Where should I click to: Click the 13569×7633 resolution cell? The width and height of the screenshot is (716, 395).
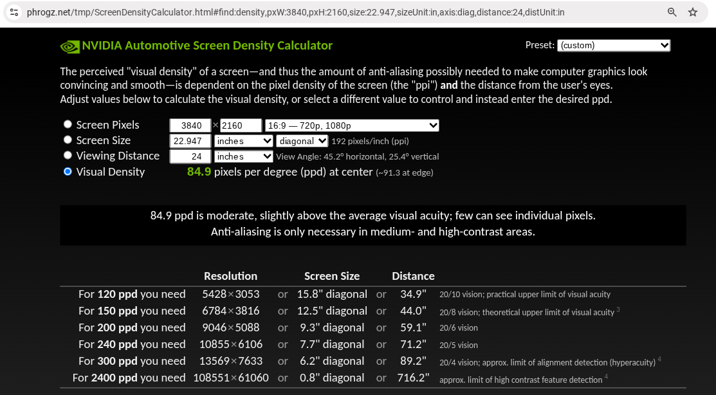[x=230, y=361]
